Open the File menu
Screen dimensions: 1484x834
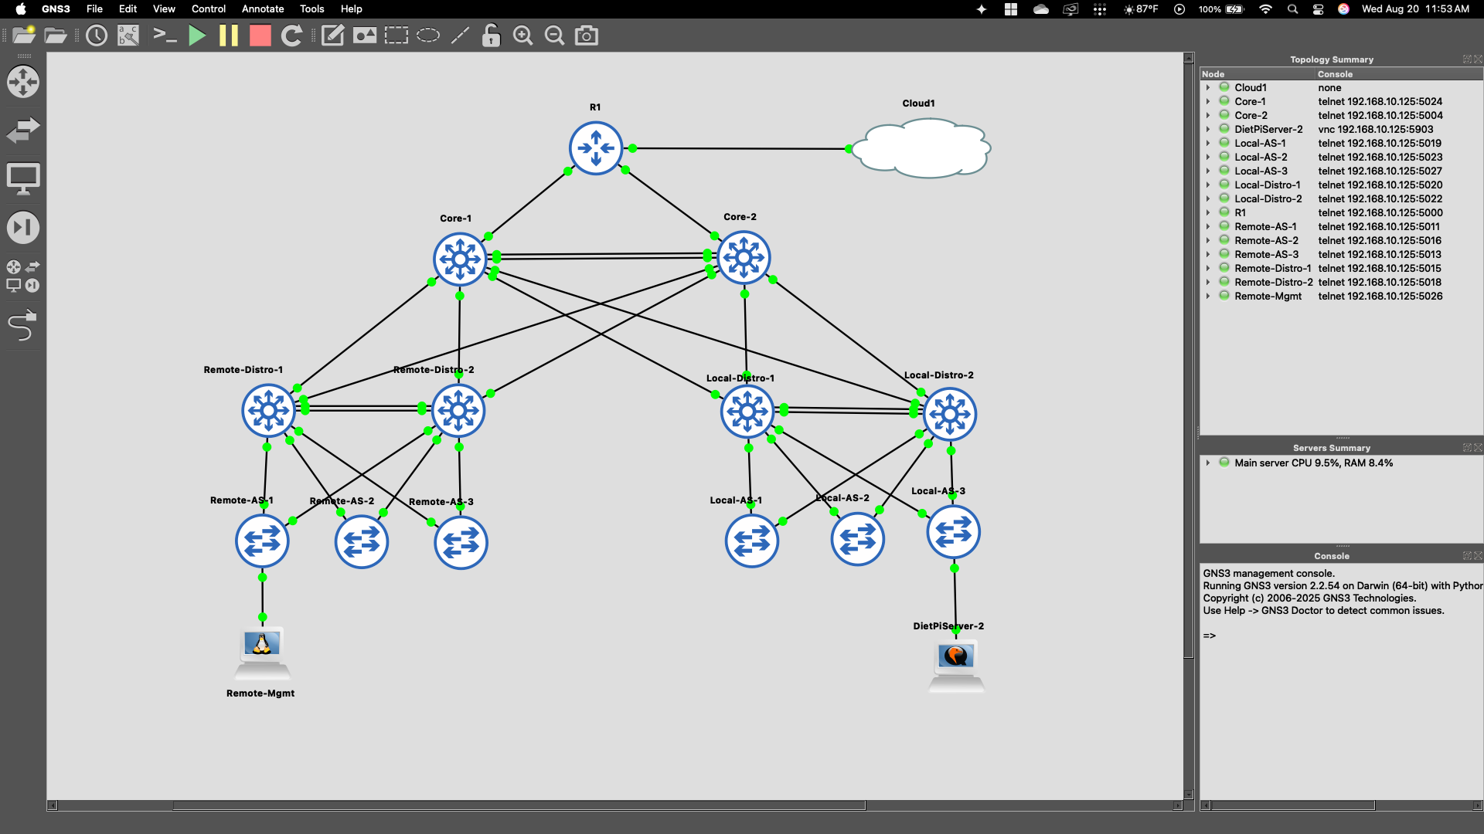pos(94,9)
